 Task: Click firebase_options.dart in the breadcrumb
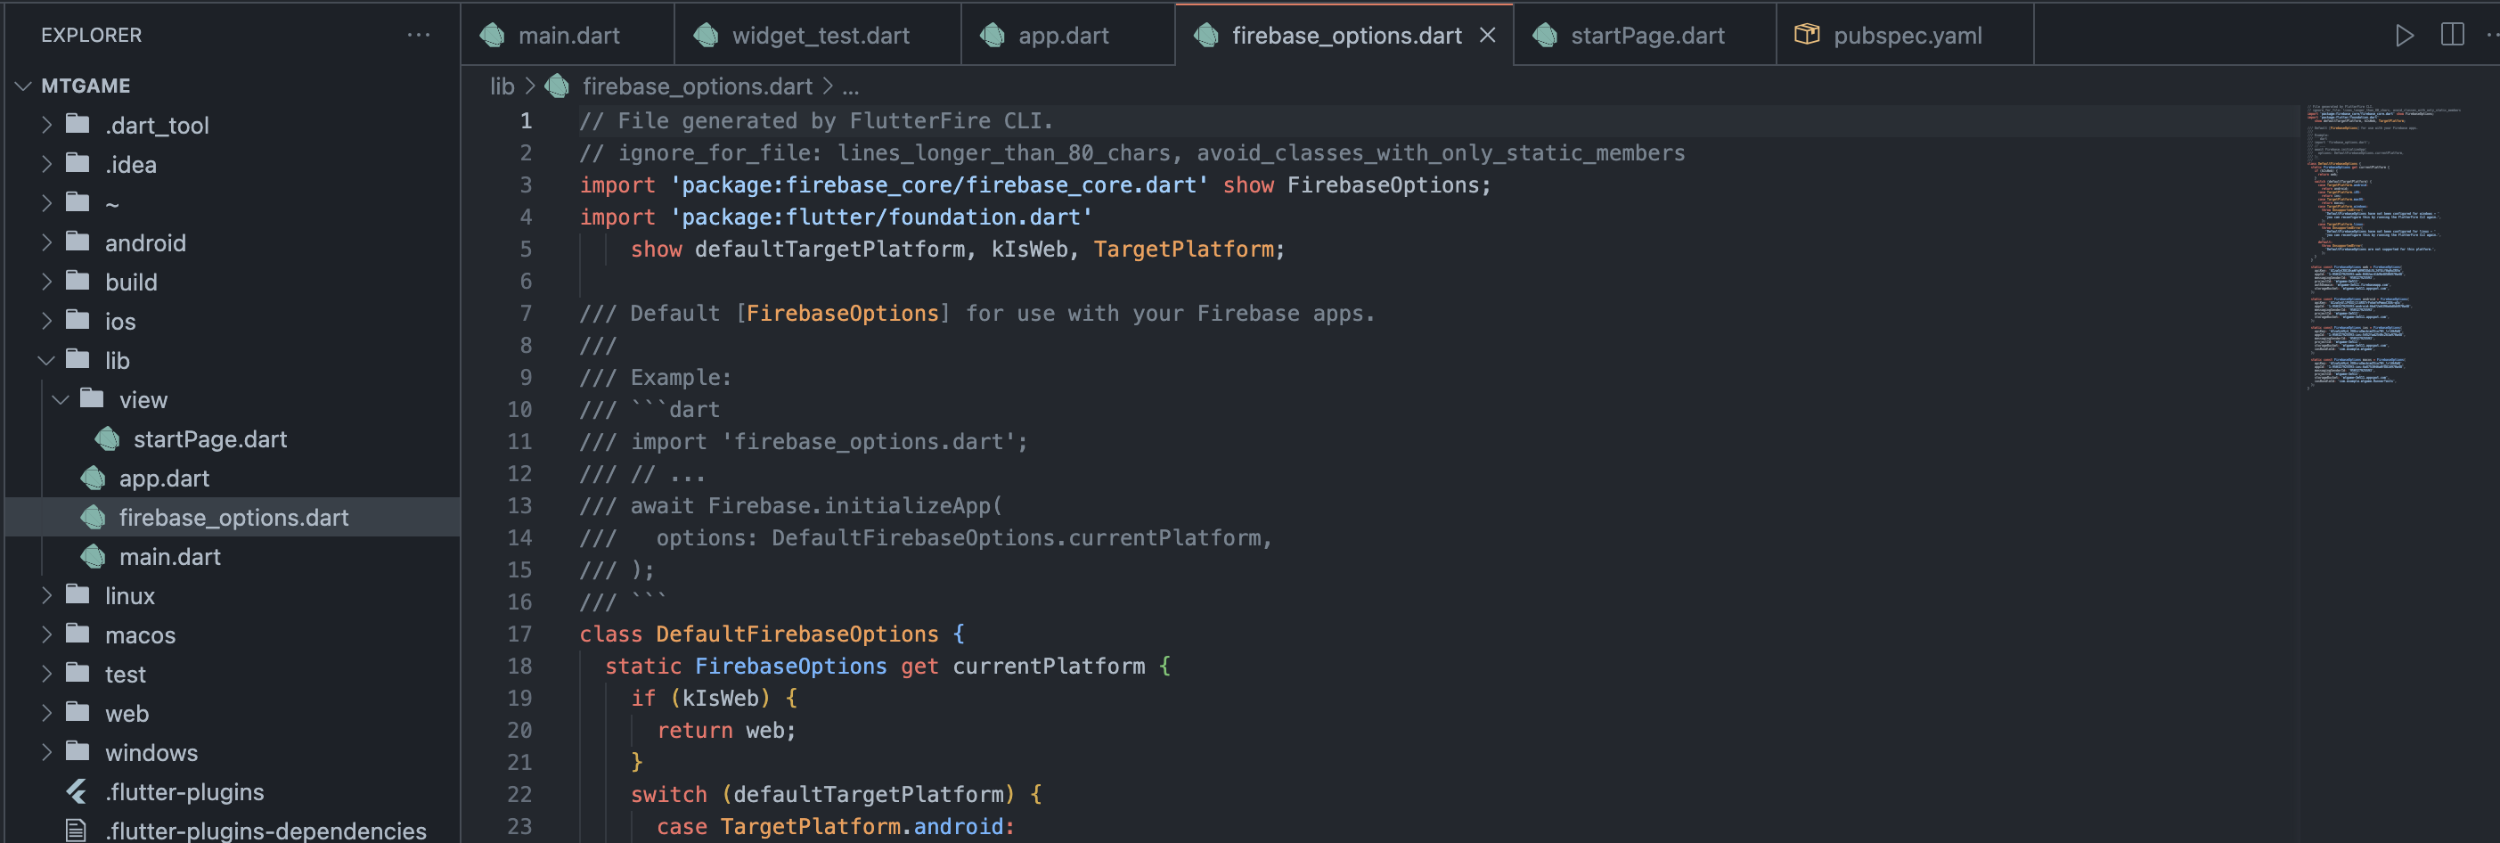697,86
